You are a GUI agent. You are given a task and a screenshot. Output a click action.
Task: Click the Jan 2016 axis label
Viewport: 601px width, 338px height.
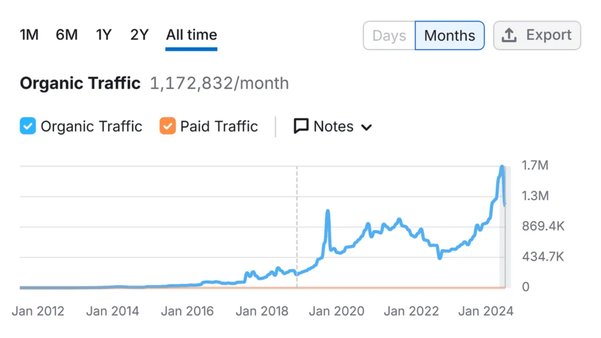[187, 311]
